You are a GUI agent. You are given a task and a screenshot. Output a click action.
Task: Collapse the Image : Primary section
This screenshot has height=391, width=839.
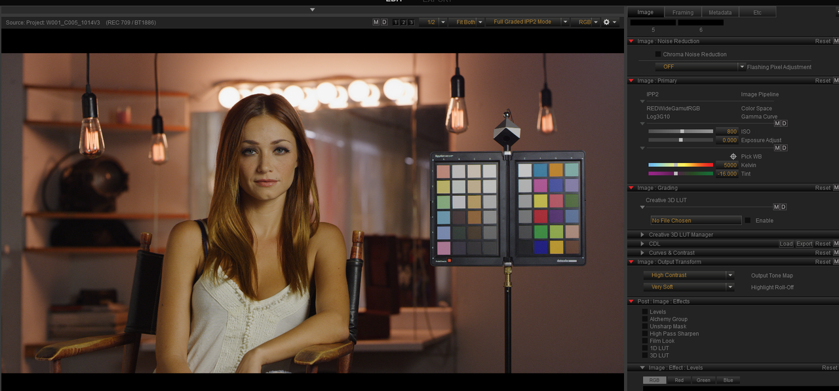[631, 81]
